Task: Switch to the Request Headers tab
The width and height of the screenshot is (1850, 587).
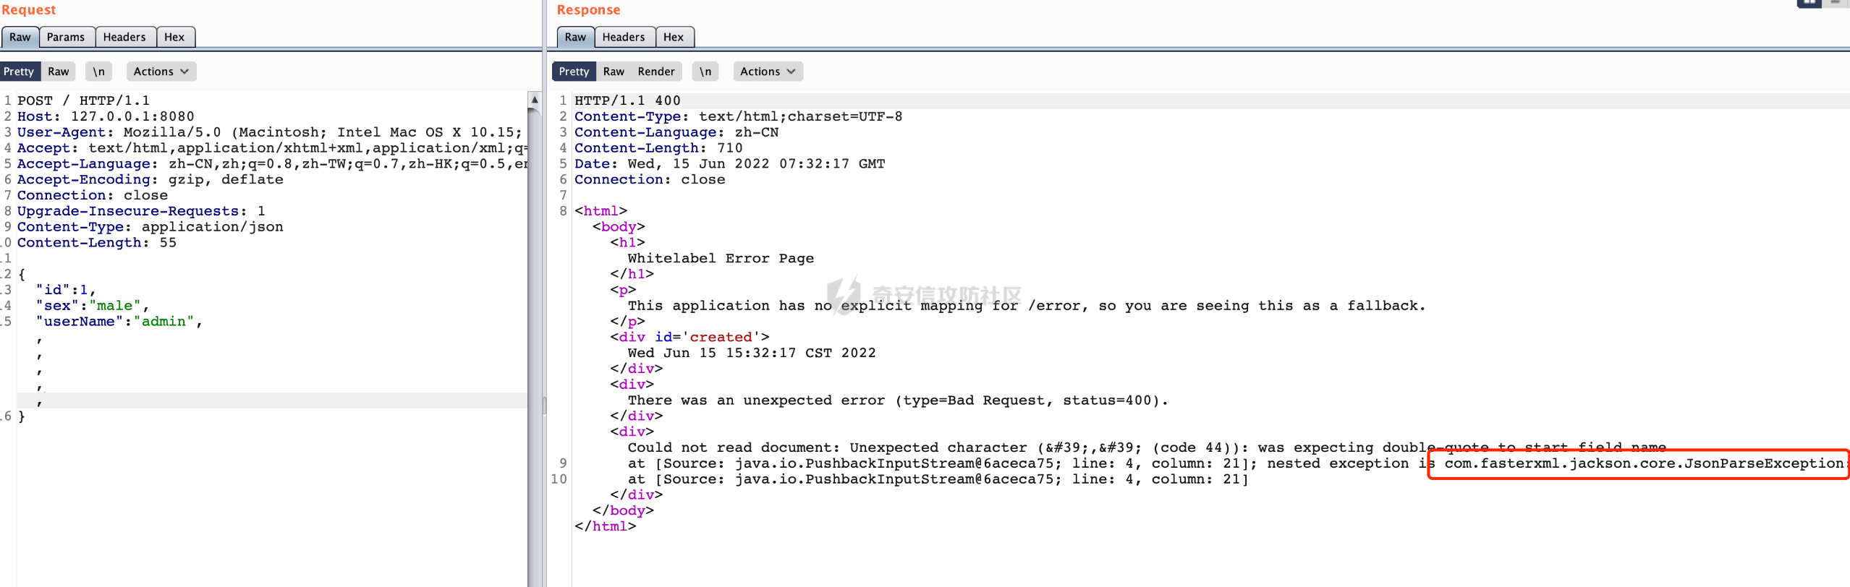Action: 124,37
